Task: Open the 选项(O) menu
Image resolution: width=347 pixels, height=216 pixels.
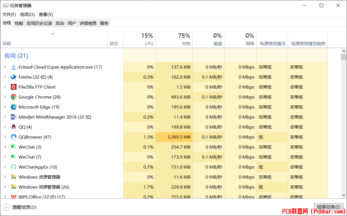Action: pos(27,14)
